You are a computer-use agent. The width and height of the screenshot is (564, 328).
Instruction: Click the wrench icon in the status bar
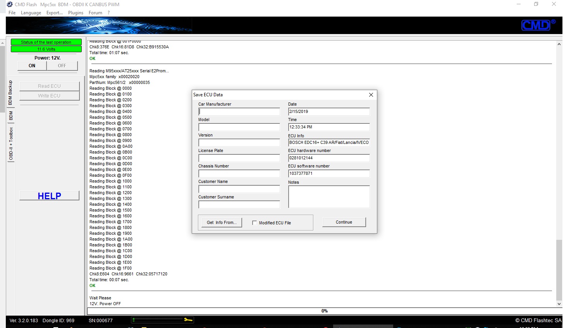[x=188, y=320]
